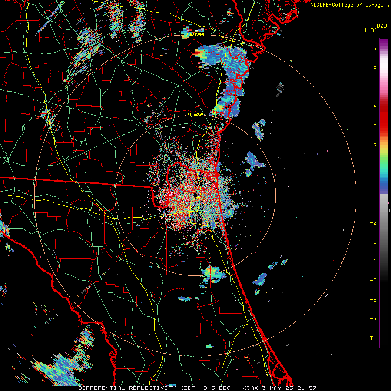Viewport: 391px width, 391px height.
Task: Click the 5 value on color scale
Action: (375, 87)
